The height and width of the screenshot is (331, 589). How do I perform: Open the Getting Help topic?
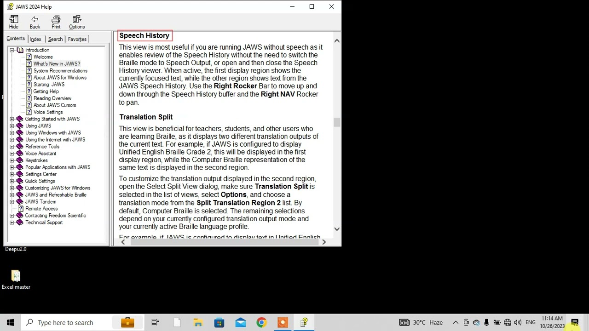click(46, 91)
